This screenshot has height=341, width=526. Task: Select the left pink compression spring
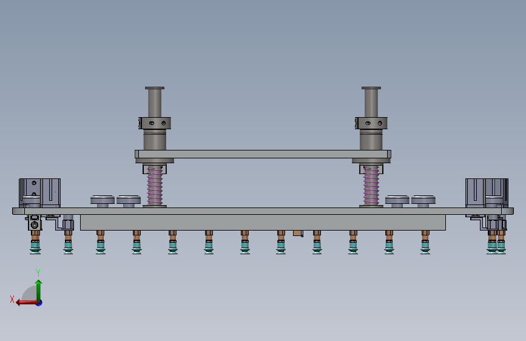155,186
